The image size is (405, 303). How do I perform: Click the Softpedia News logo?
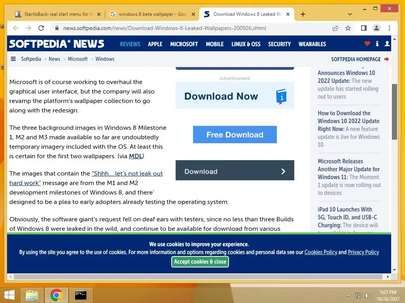[x=57, y=43]
